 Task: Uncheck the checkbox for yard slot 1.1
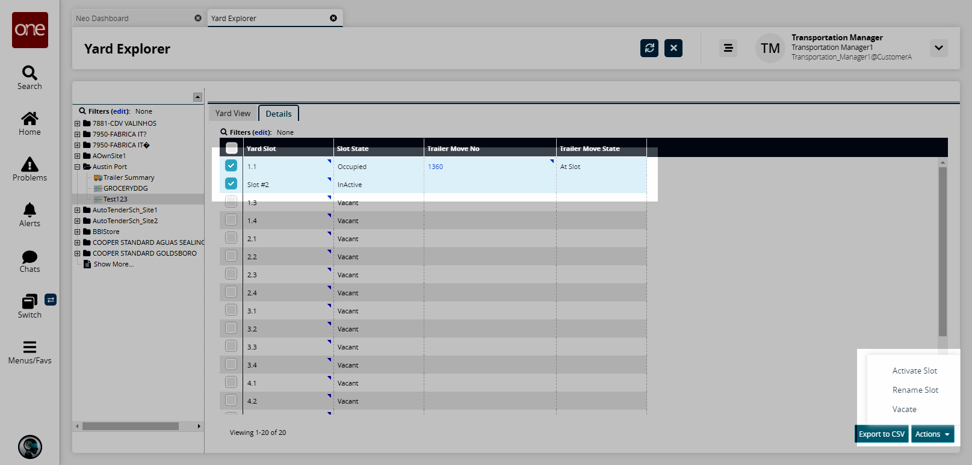click(231, 165)
